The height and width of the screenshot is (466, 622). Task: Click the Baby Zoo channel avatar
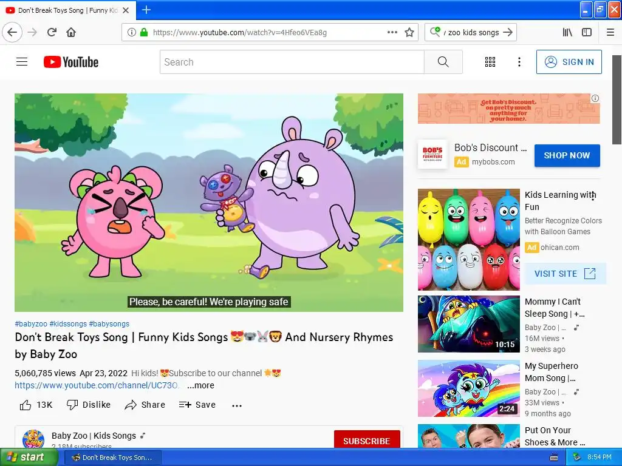pos(33,439)
